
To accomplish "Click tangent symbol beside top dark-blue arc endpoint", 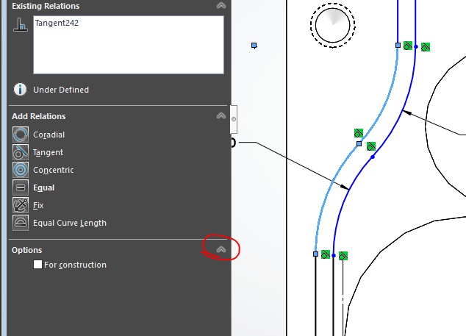I will 426,47.
